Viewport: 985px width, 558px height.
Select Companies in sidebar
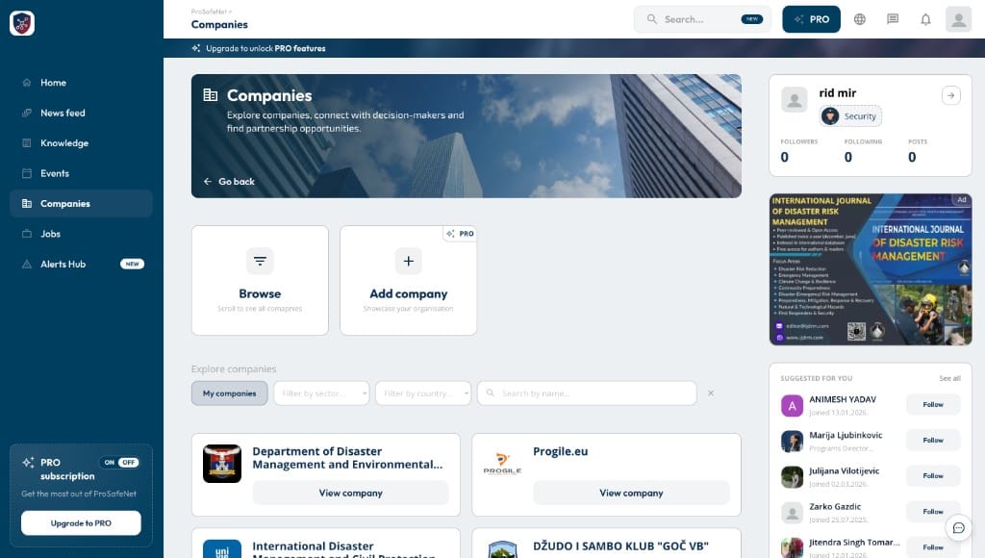81,203
